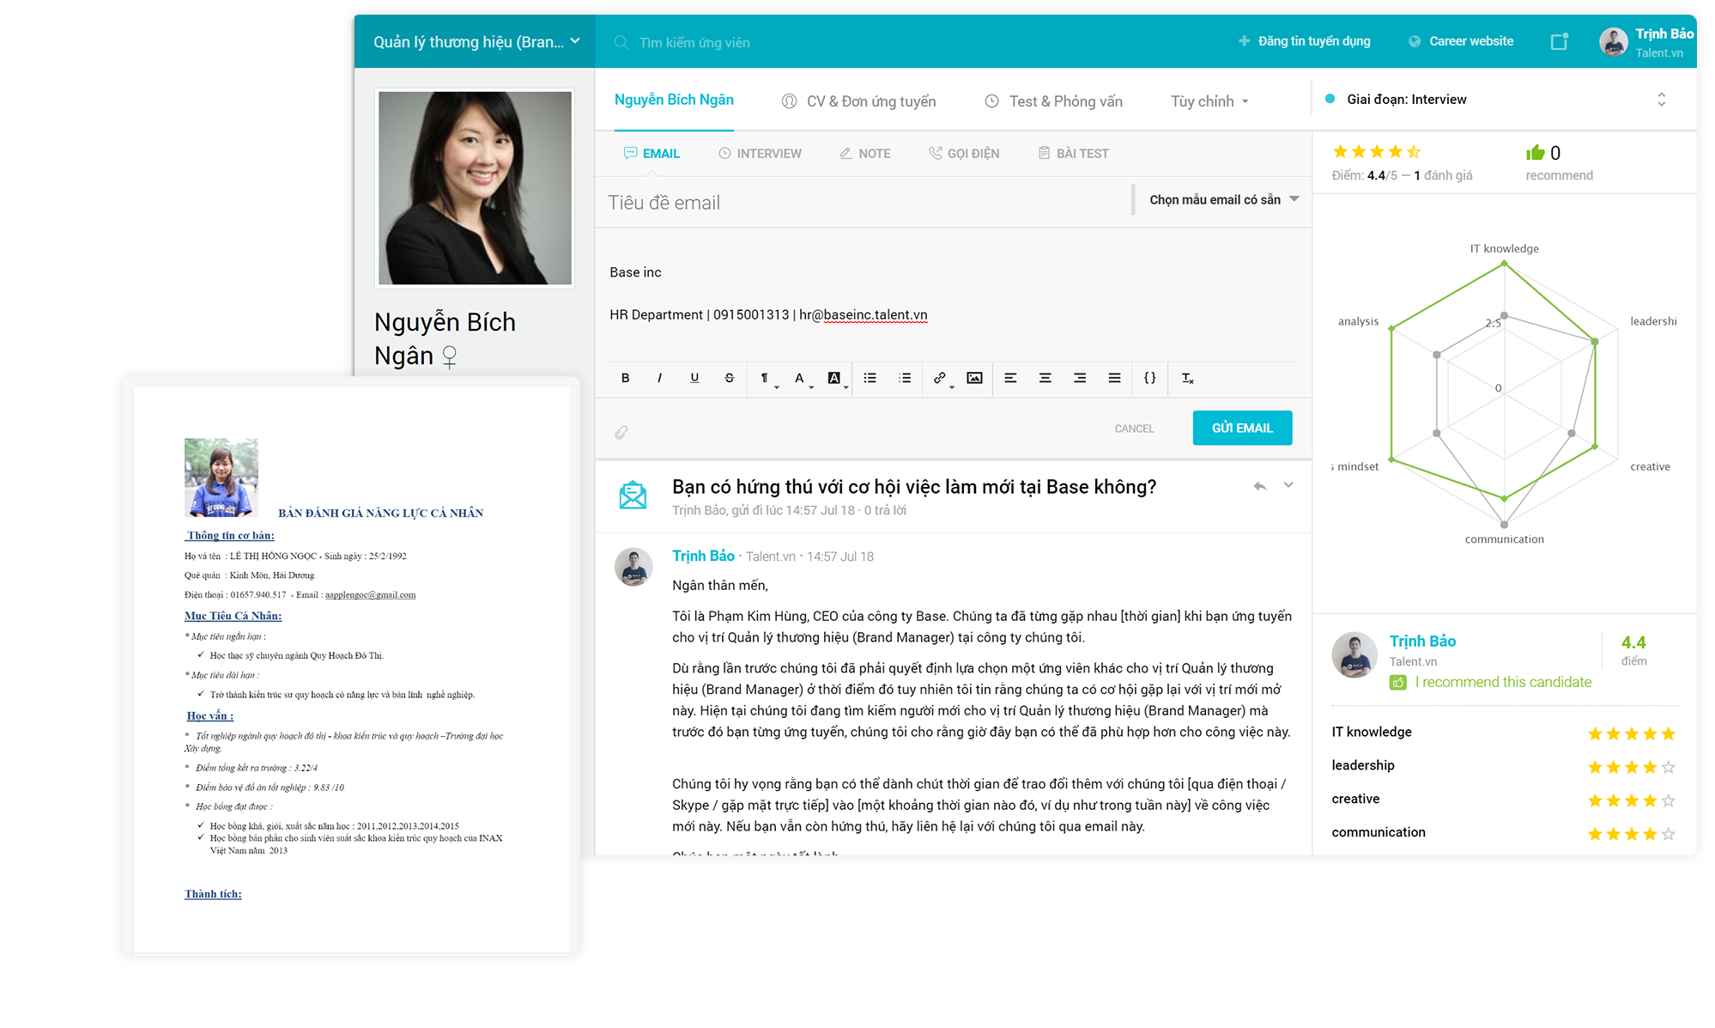
Task: Open the Nguyễn Bích Ngân profile tab
Action: 674,100
